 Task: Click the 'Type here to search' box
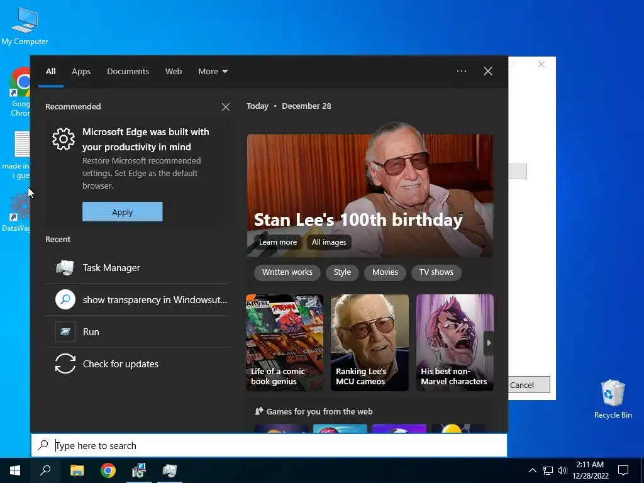coord(269,445)
